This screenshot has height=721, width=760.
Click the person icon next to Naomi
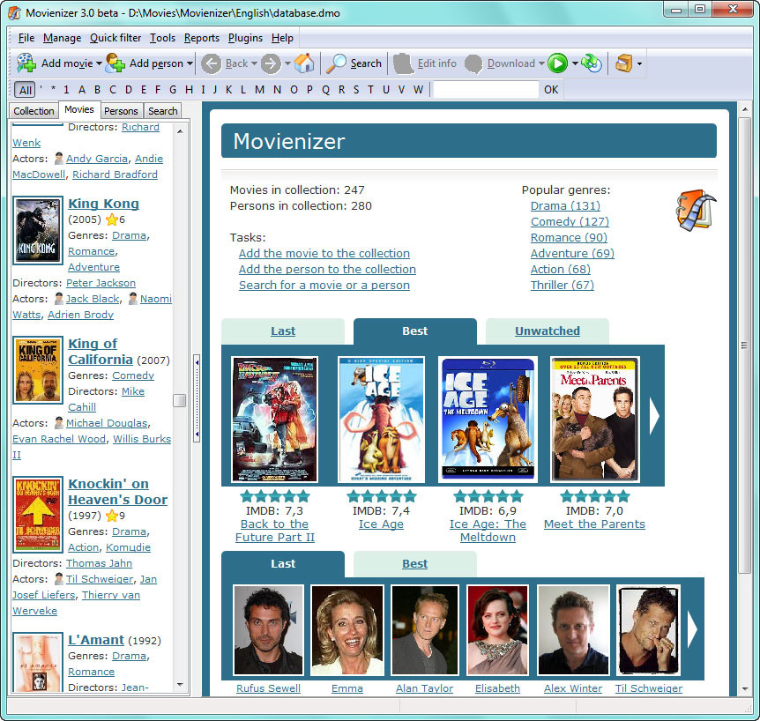click(x=133, y=299)
